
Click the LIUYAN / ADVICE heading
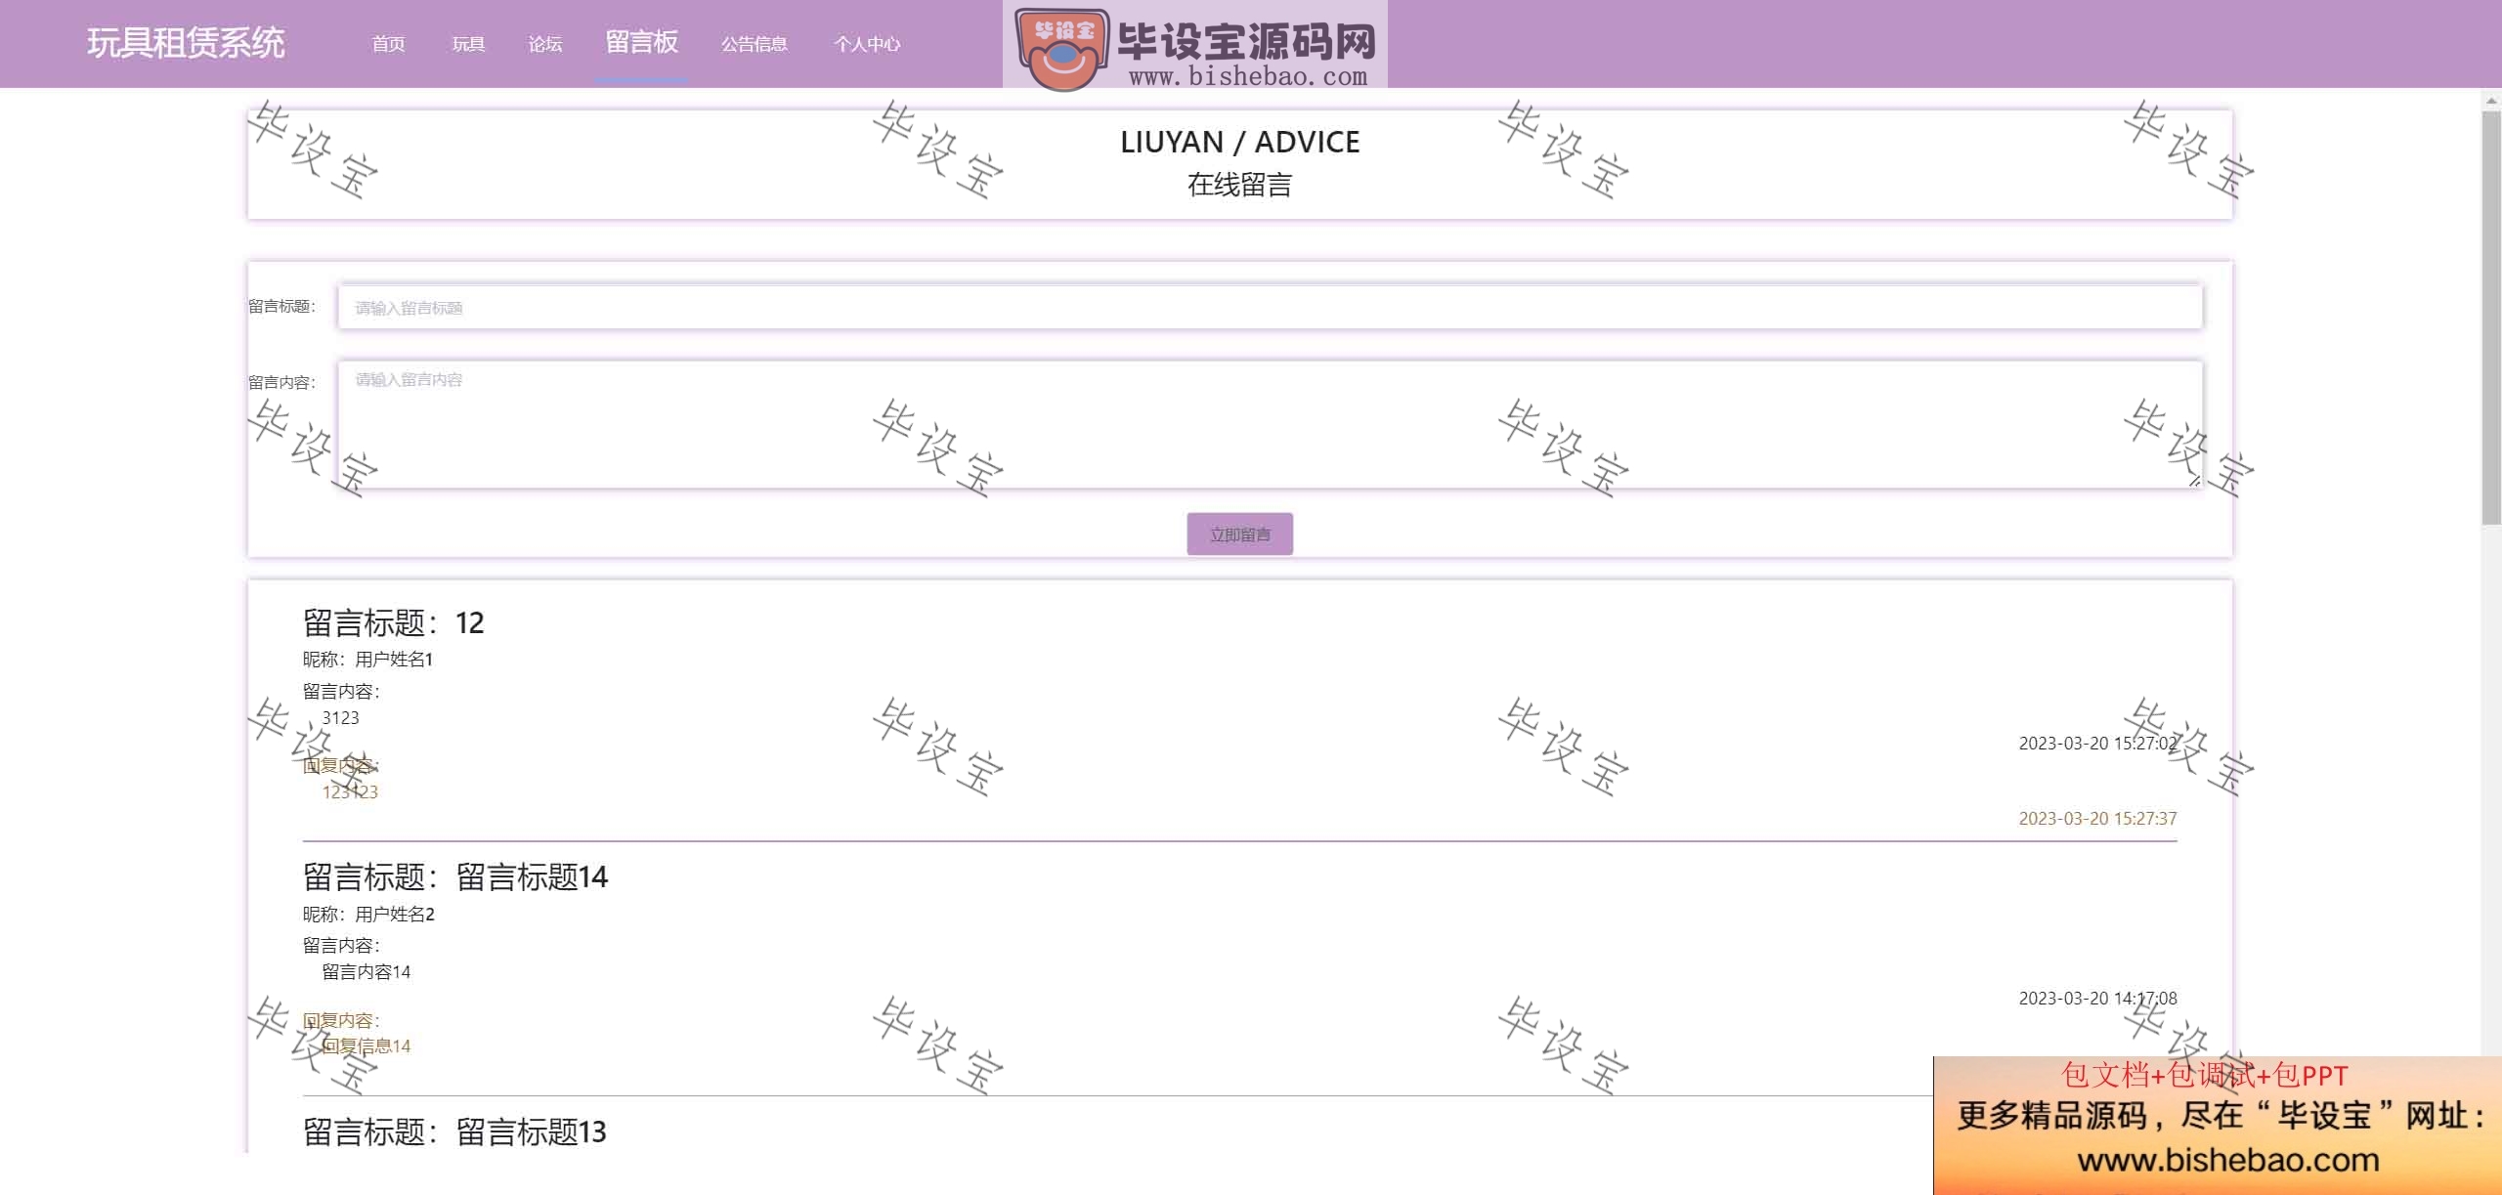(x=1239, y=143)
